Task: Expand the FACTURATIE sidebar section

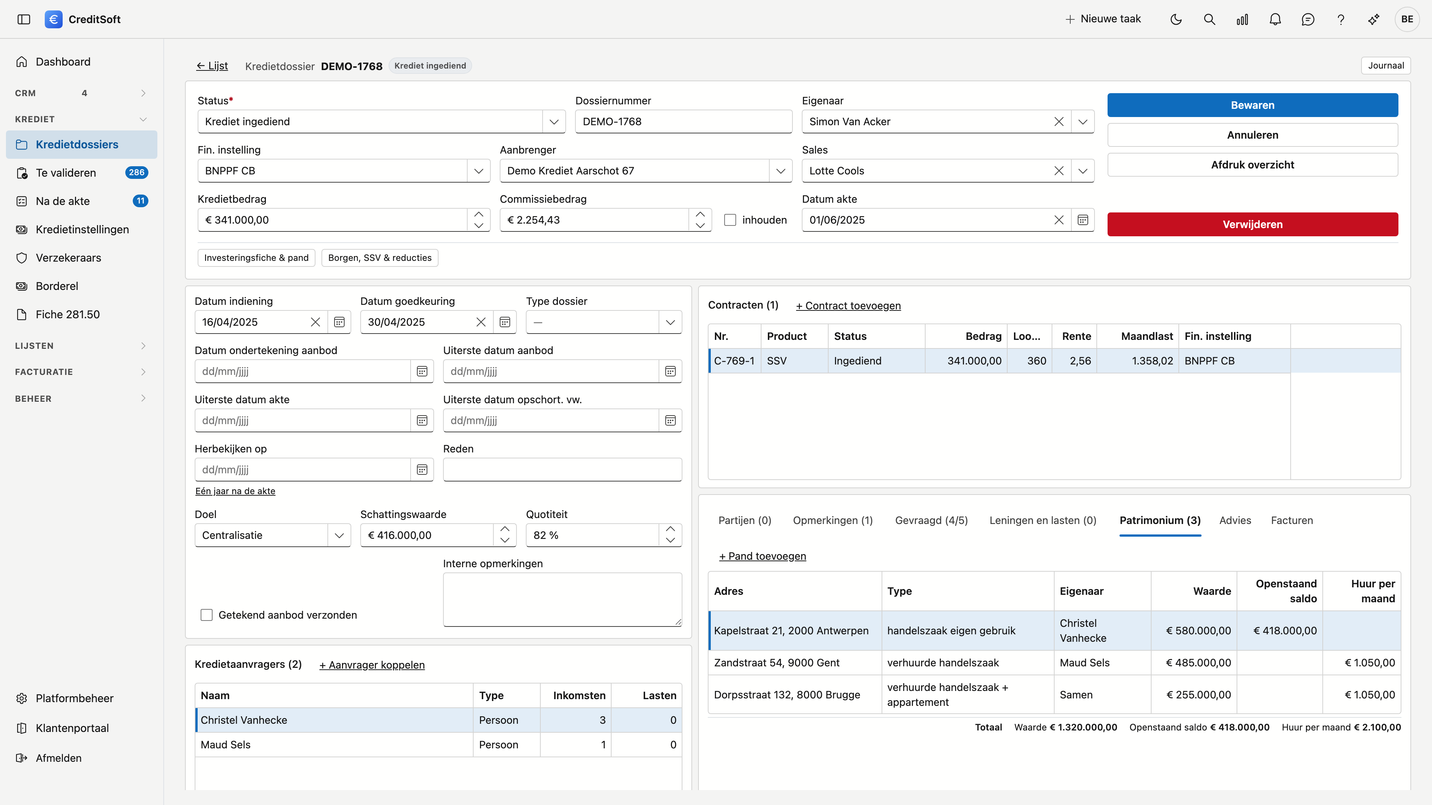Action: click(81, 372)
